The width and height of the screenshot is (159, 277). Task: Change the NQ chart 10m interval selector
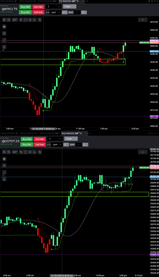tap(15, 152)
